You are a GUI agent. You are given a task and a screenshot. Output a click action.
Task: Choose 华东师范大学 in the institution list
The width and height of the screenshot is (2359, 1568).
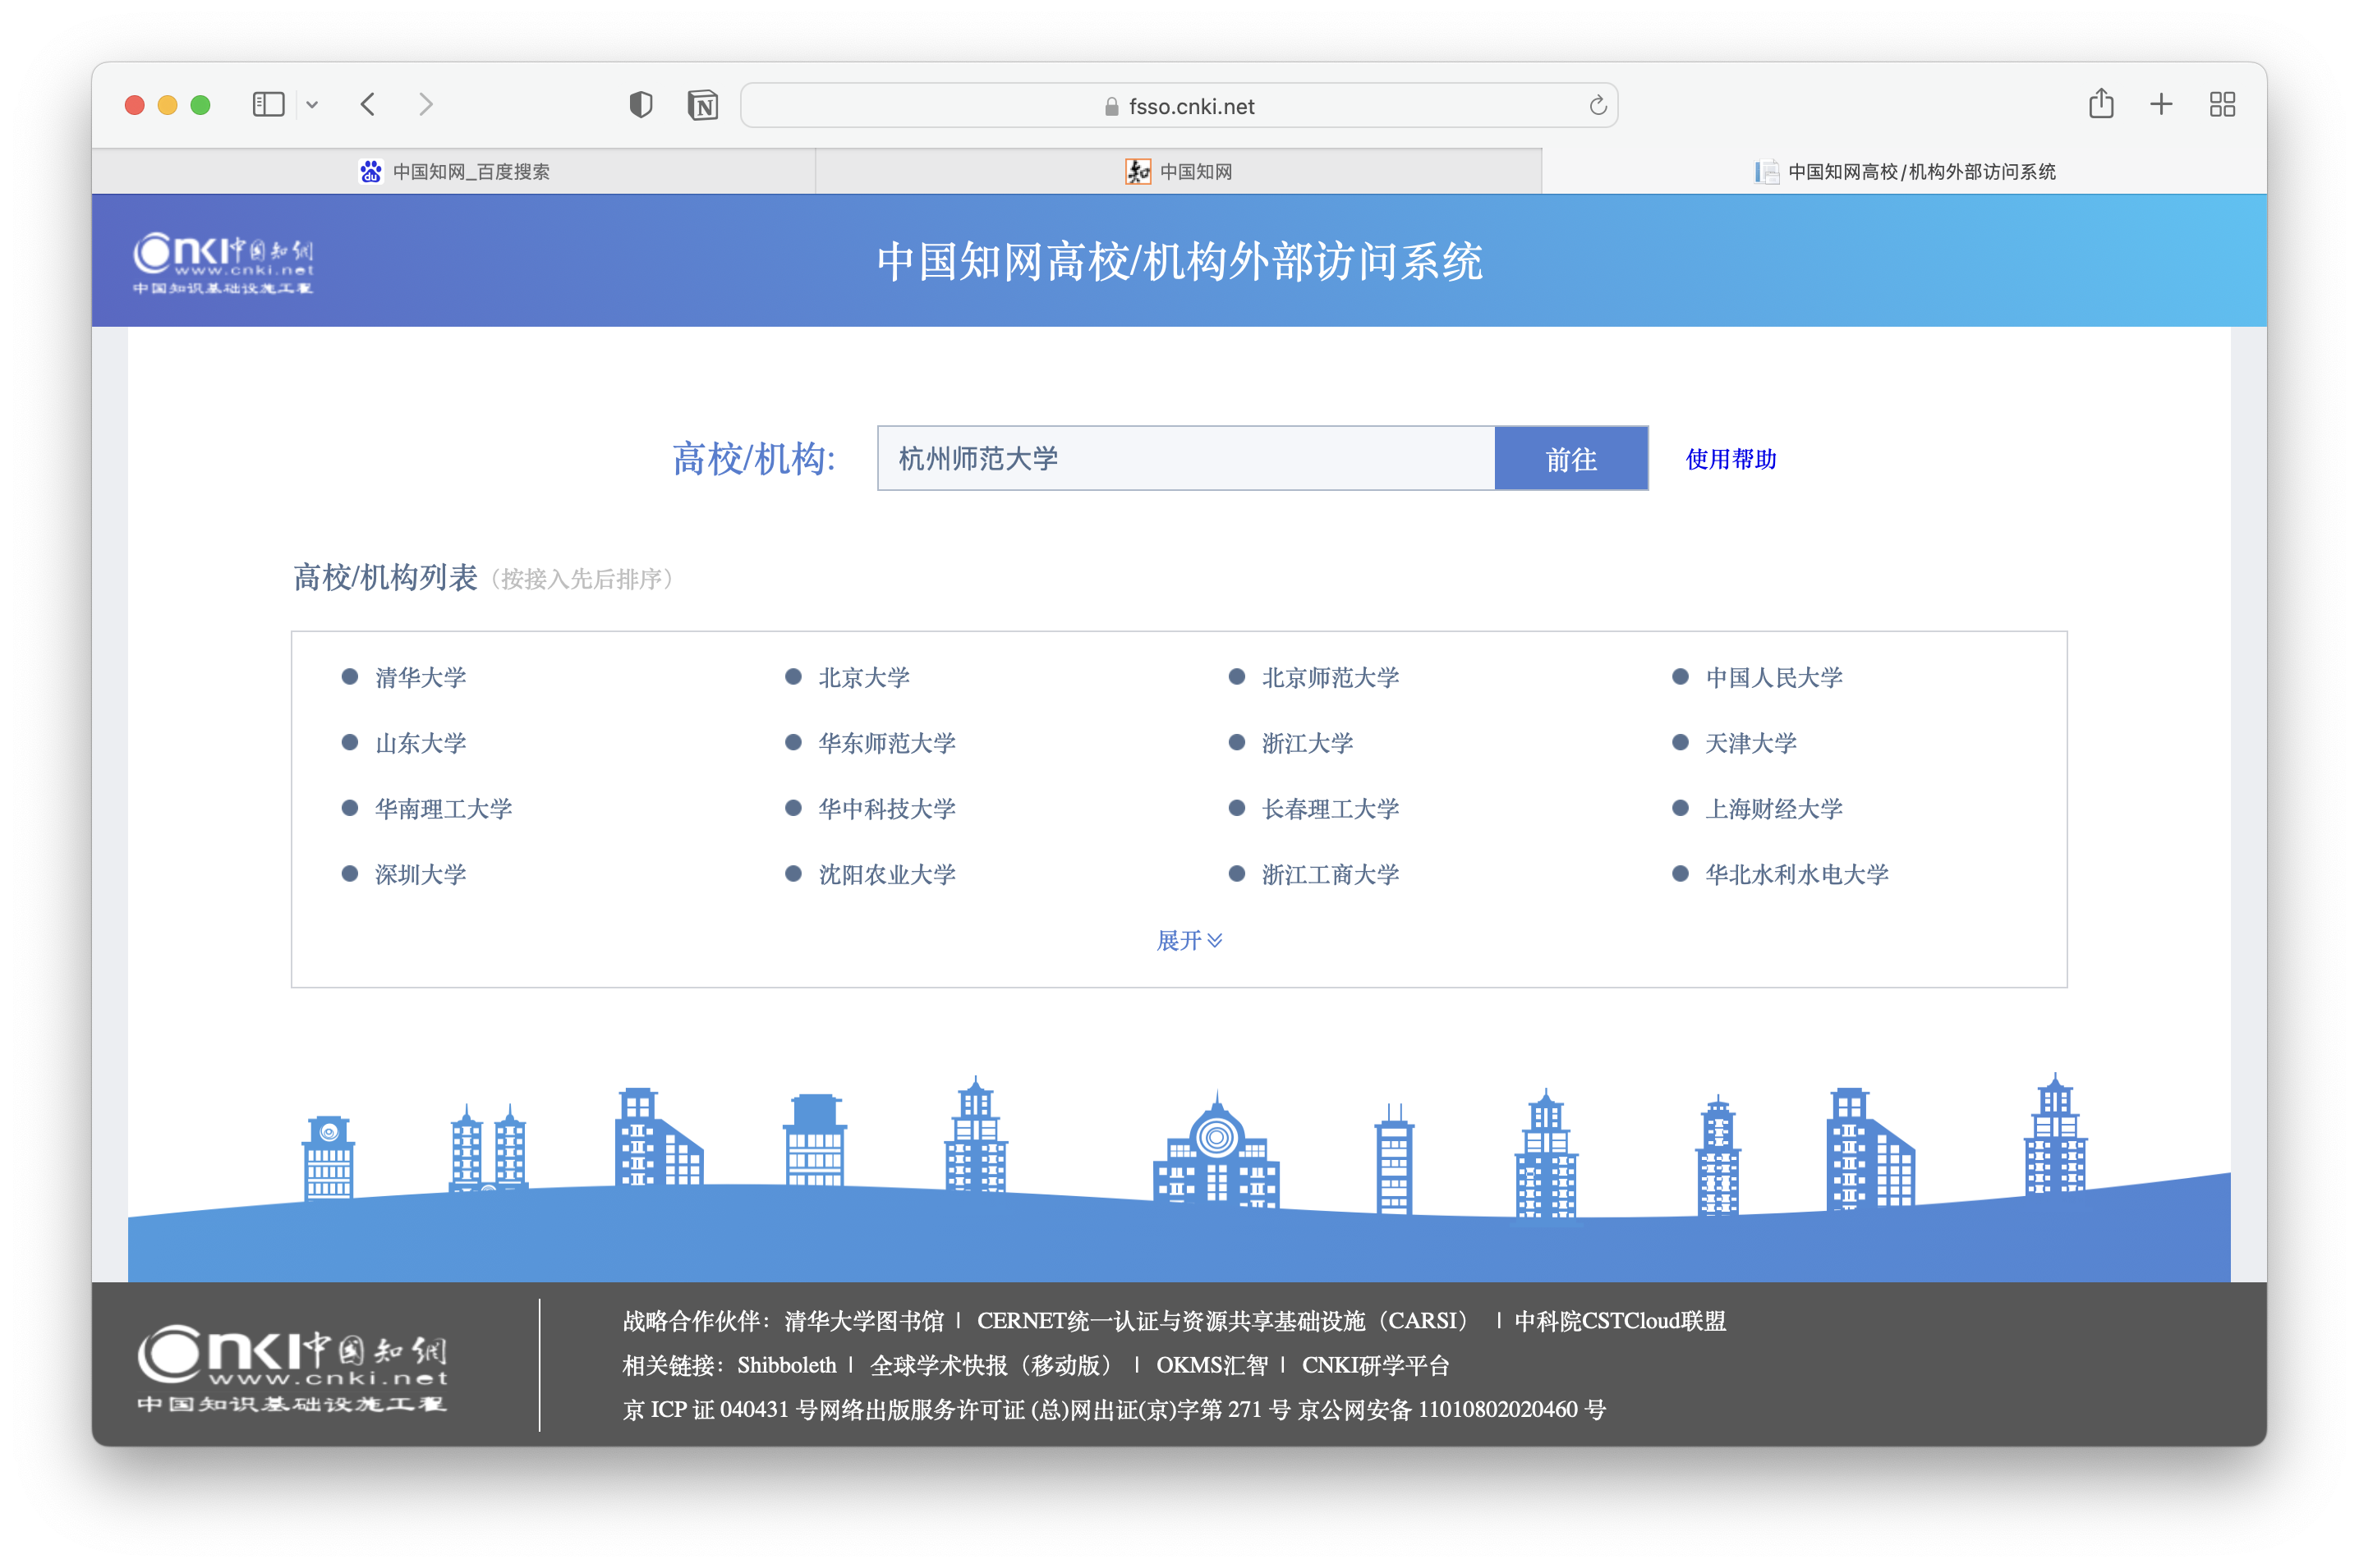(887, 743)
